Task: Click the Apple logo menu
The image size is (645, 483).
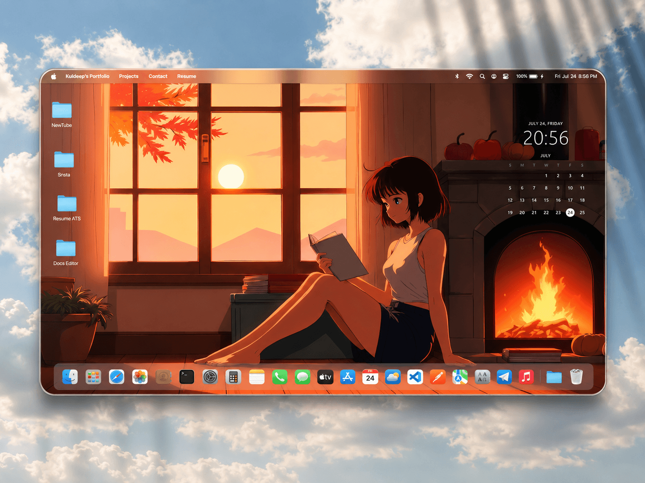Action: 53,76
